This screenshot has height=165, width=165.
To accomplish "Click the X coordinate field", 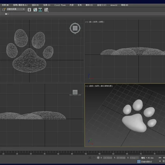I will [x=108, y=157].
